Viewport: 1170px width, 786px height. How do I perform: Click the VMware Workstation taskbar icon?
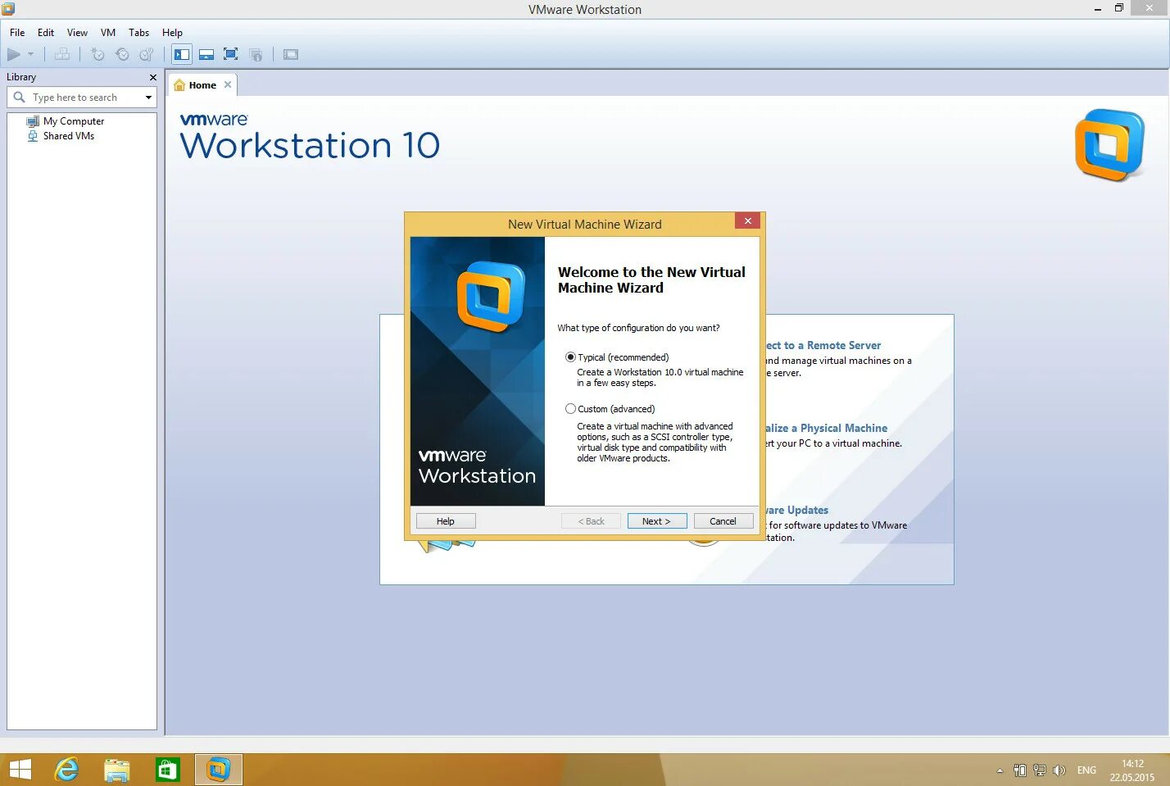(x=218, y=770)
